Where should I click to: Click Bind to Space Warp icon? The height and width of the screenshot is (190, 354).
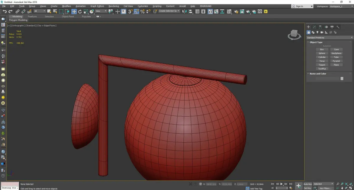(x=29, y=11)
